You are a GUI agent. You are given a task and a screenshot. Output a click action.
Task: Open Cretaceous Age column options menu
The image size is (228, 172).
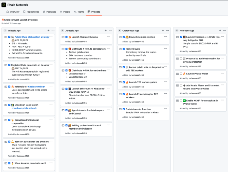coord(167,30)
